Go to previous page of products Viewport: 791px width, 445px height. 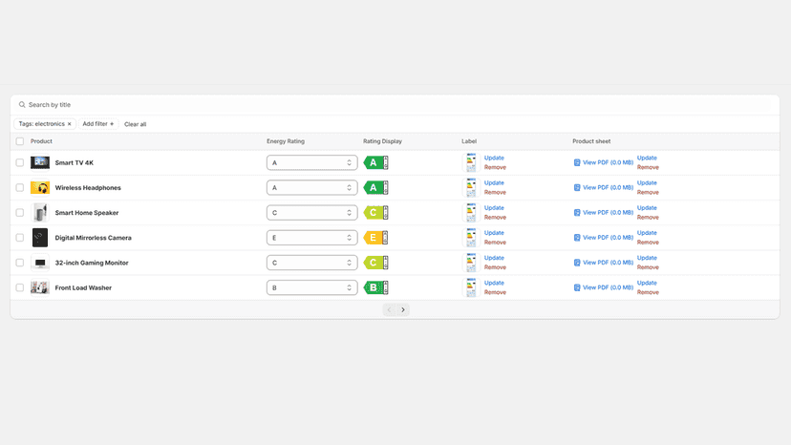tap(389, 309)
